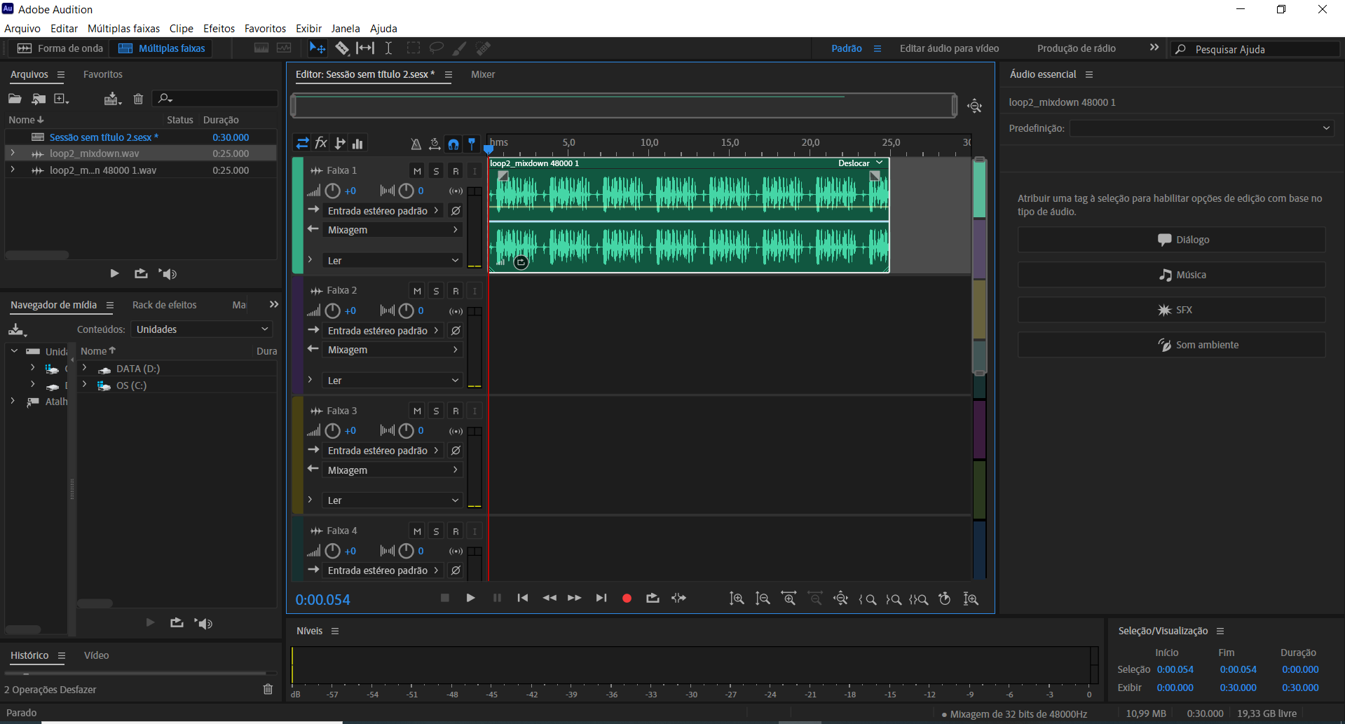The image size is (1345, 724).
Task: Open the import file icon in the Arquivos panel
Action: pyautogui.click(x=39, y=99)
